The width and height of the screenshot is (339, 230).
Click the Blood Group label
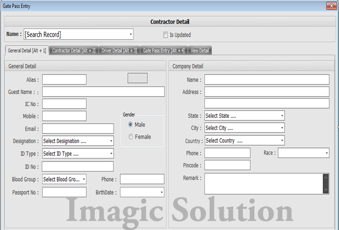click(25, 179)
